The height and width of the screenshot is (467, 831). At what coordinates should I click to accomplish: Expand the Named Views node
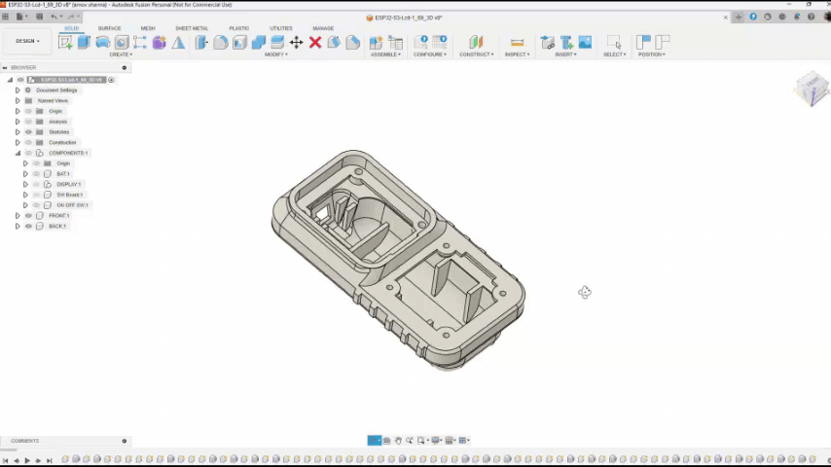[18, 101]
